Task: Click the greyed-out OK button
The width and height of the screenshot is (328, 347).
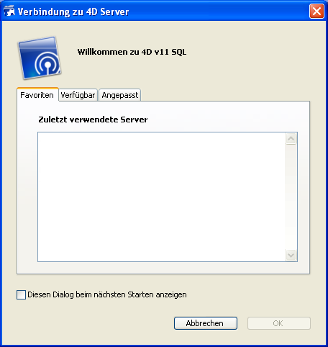Action: coord(279,323)
